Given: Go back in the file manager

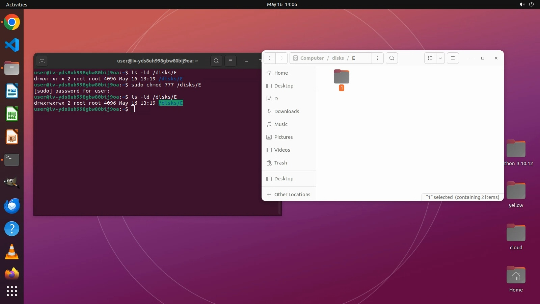Looking at the screenshot, I should [270, 58].
